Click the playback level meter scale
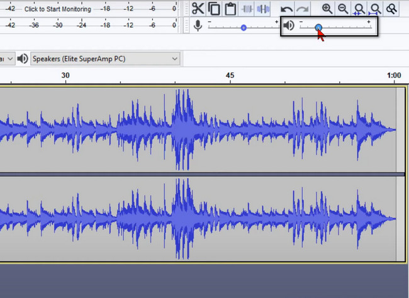Image resolution: width=409 pixels, height=298 pixels. click(89, 25)
